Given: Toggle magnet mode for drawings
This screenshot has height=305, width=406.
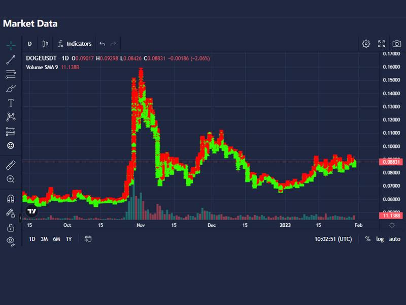Looking at the screenshot, I should pyautogui.click(x=11, y=199).
